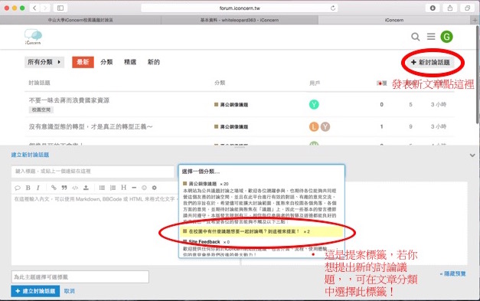Reload the page from the address bar
The height and width of the screenshot is (301, 480).
point(333,8)
